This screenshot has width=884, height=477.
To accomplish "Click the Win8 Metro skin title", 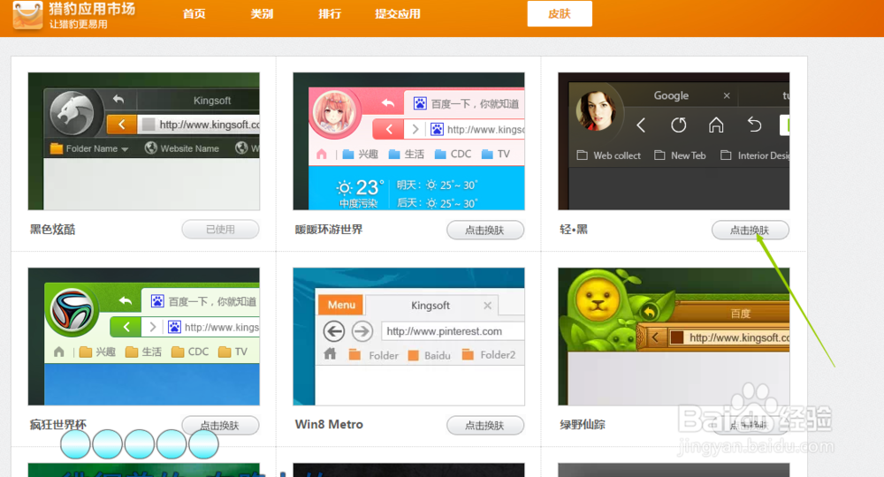I will pos(329,425).
